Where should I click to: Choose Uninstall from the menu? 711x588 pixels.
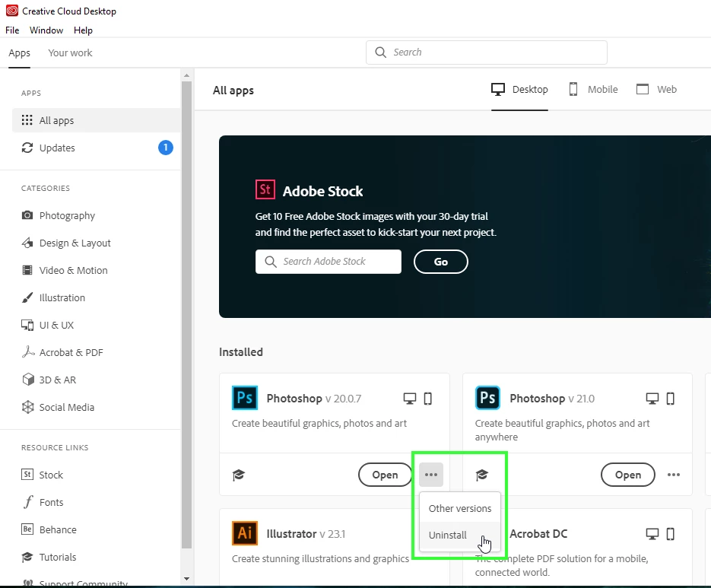pyautogui.click(x=460, y=536)
